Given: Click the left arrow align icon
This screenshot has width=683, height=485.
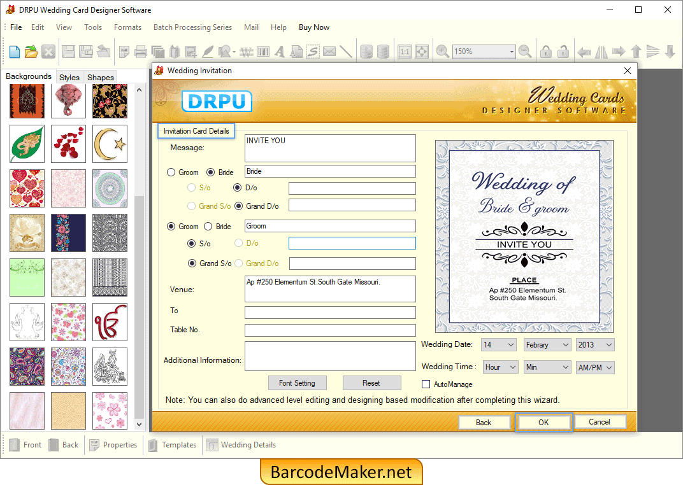Looking at the screenshot, I should (x=584, y=52).
